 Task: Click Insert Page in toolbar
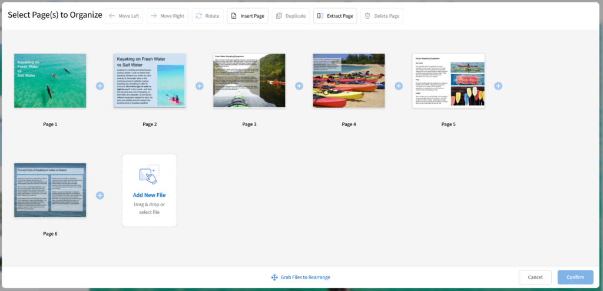(x=247, y=16)
